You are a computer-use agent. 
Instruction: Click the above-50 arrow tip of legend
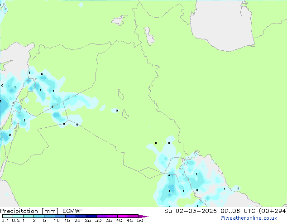[x=143, y=216]
